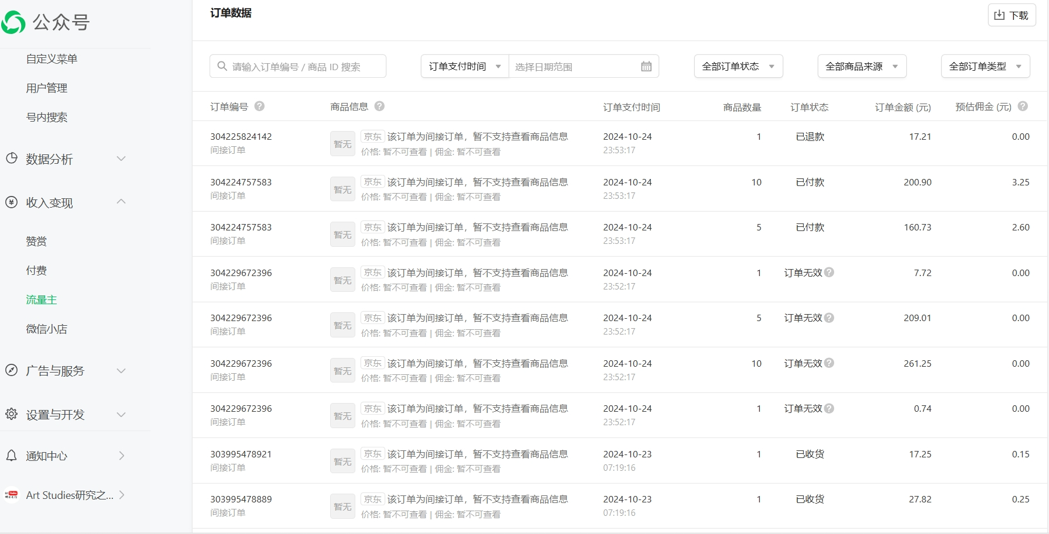Viewport: 1049px width, 534px height.
Task: Click the Art Studies account avatar
Action: pyautogui.click(x=11, y=495)
